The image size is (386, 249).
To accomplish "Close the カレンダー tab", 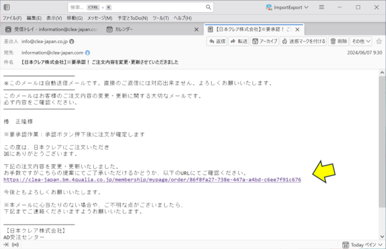I will [196, 30].
